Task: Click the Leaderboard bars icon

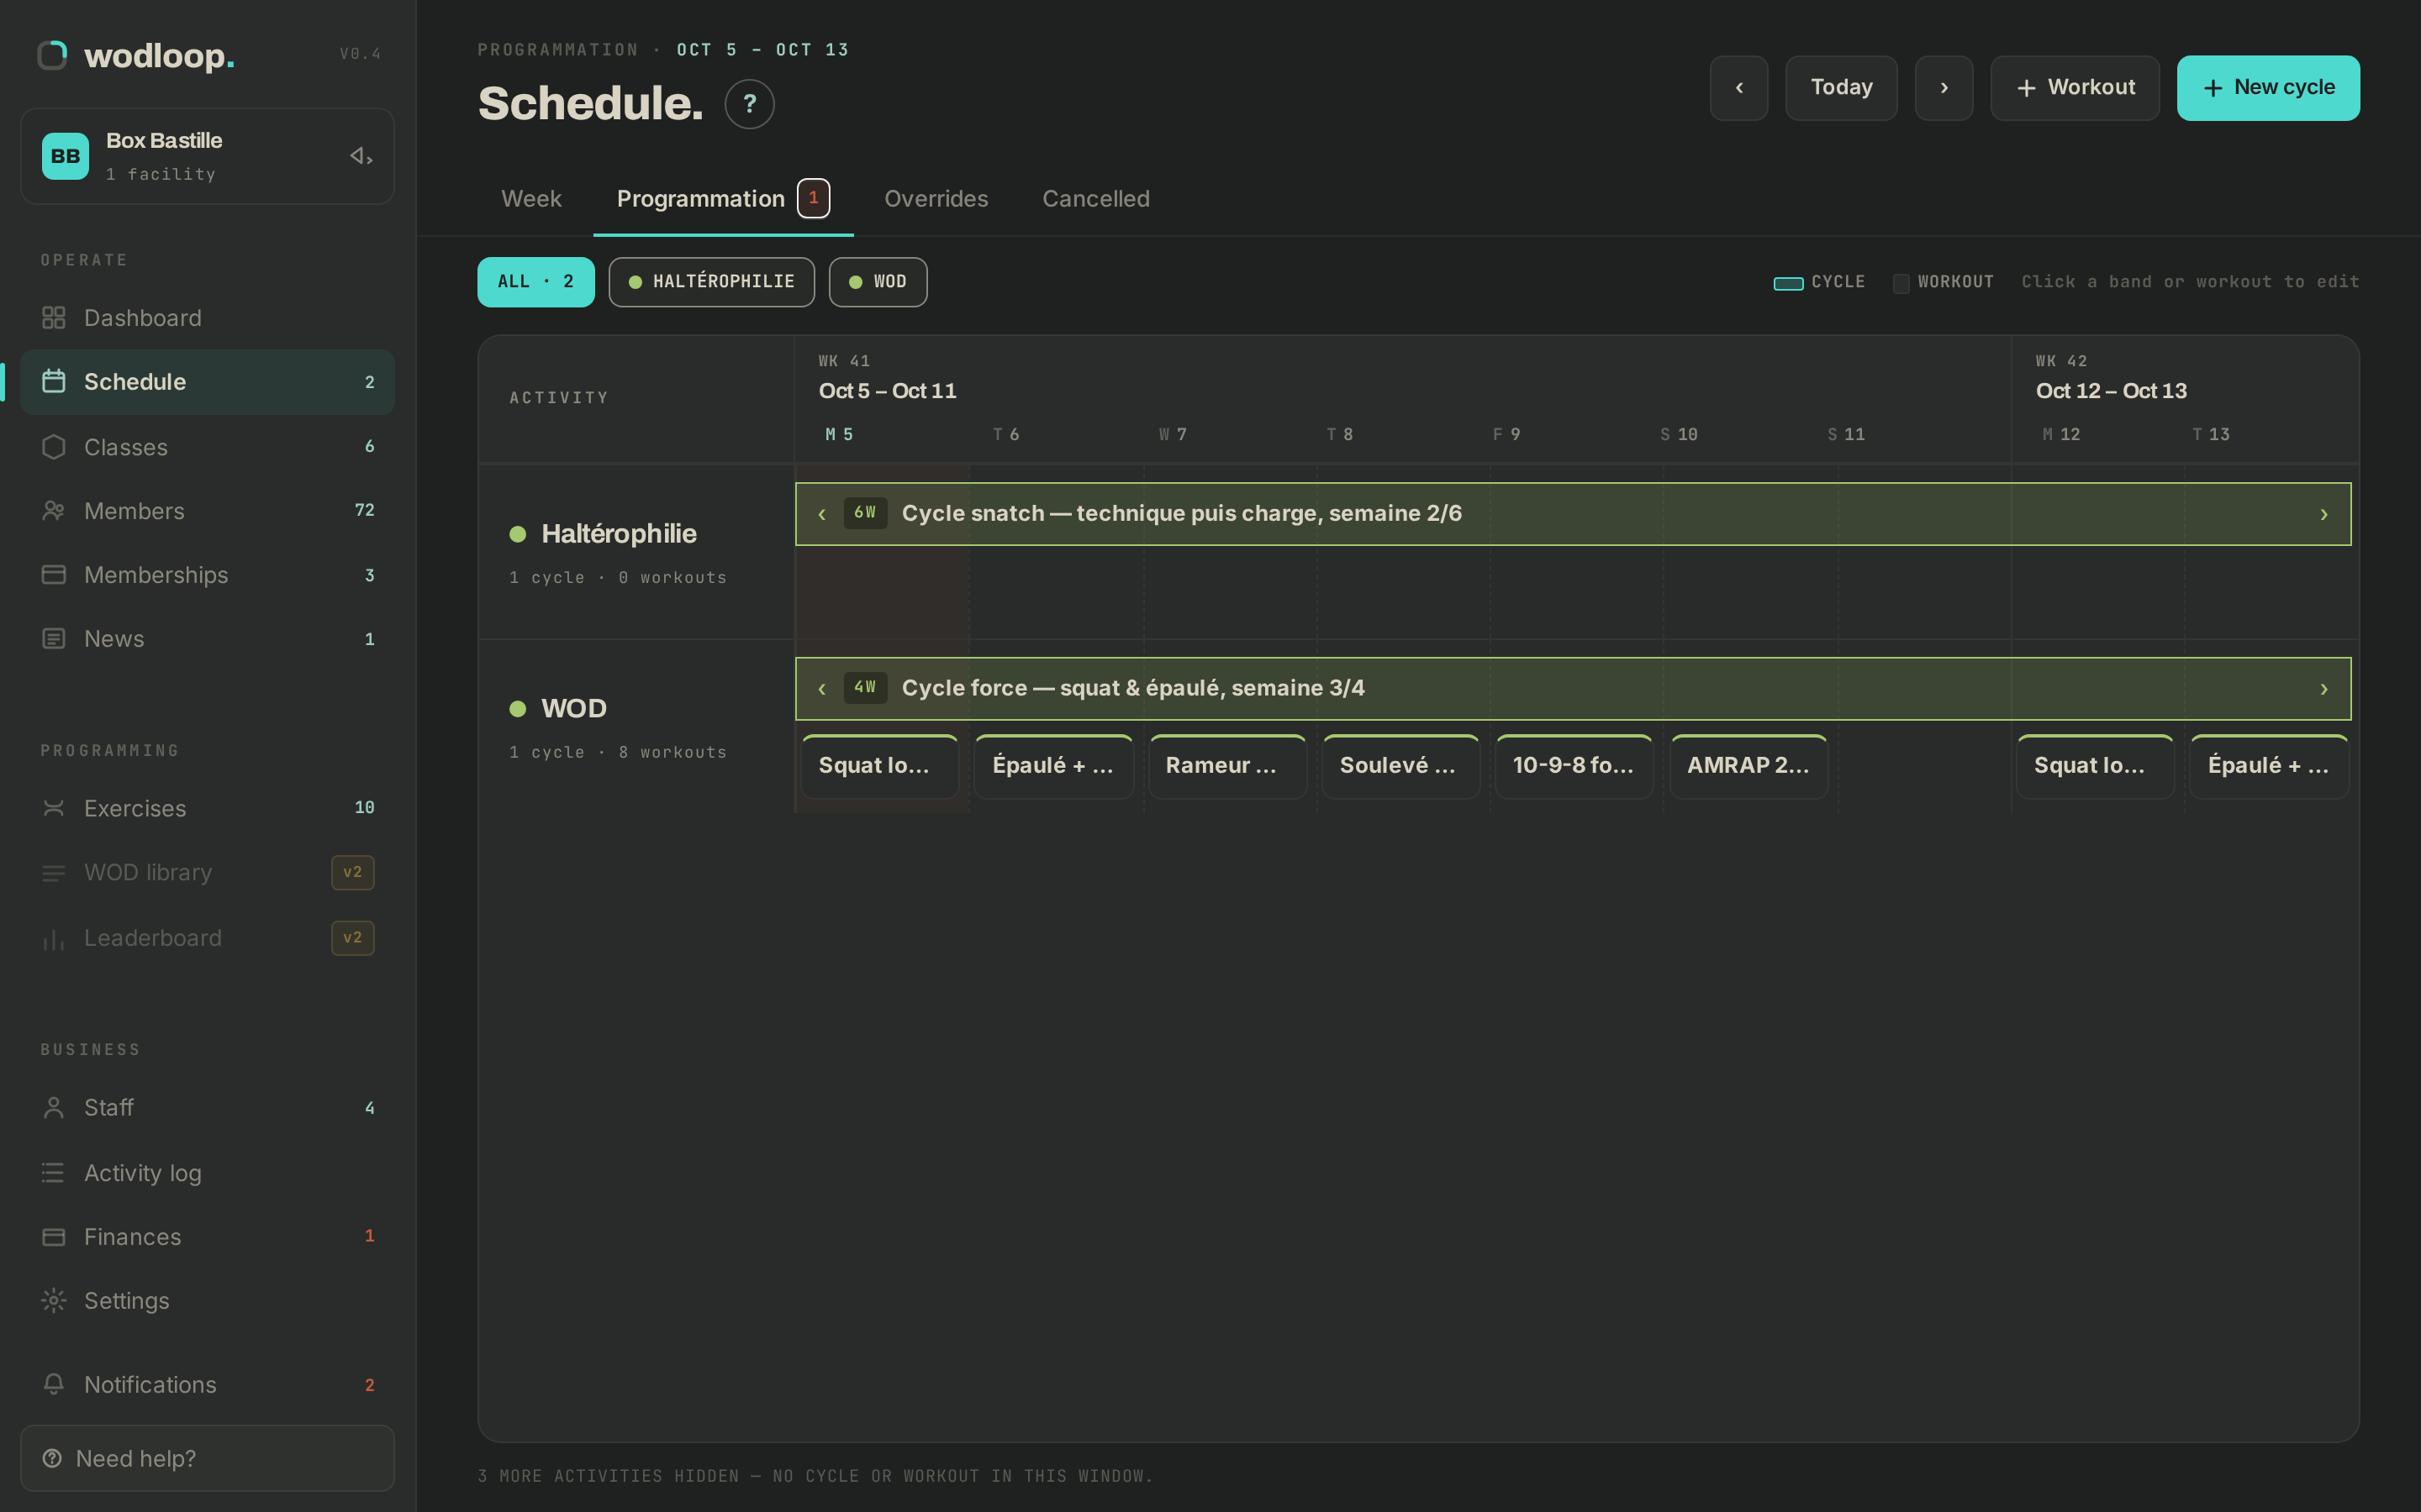Action: tap(54, 938)
